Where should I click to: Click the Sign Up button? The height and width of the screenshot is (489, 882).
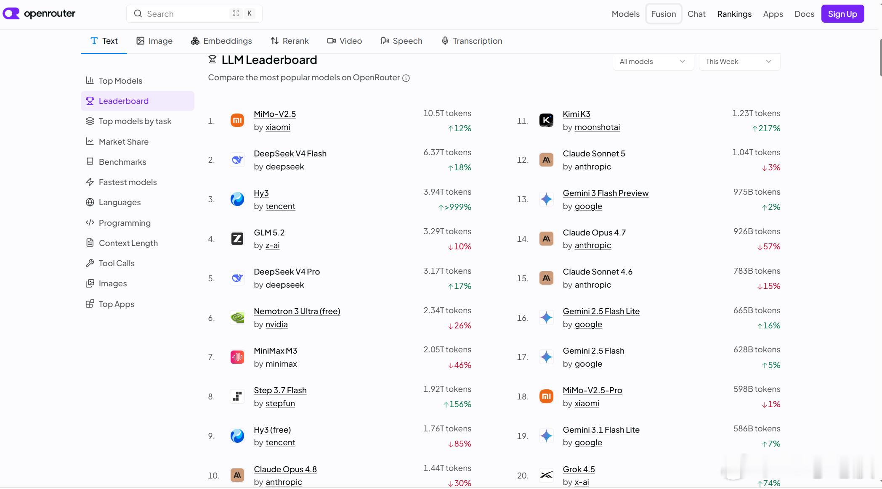tap(842, 14)
